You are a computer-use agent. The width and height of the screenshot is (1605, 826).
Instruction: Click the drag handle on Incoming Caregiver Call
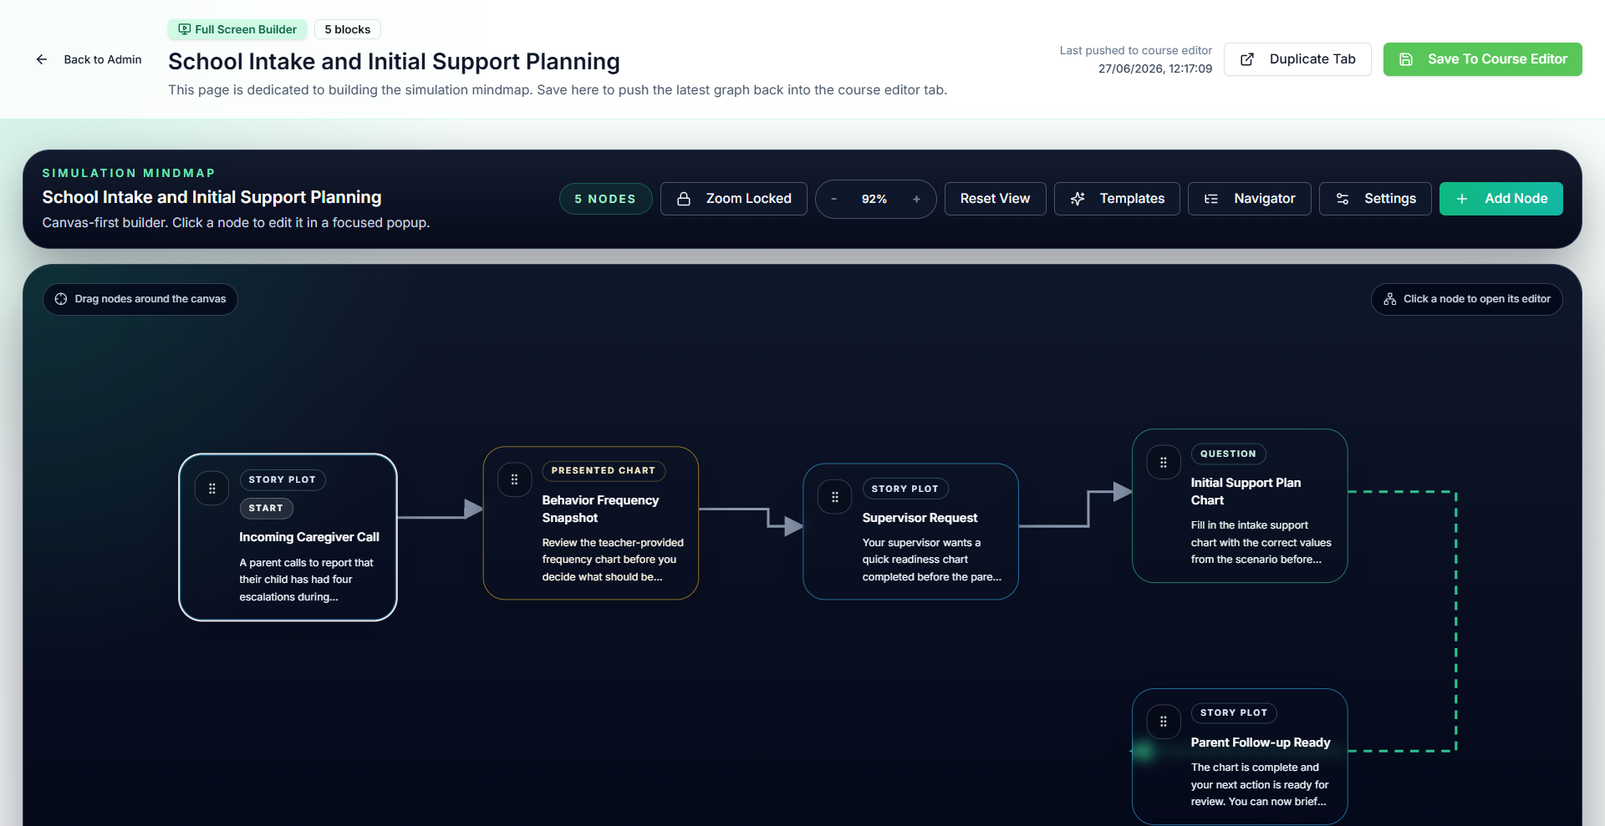(x=211, y=489)
